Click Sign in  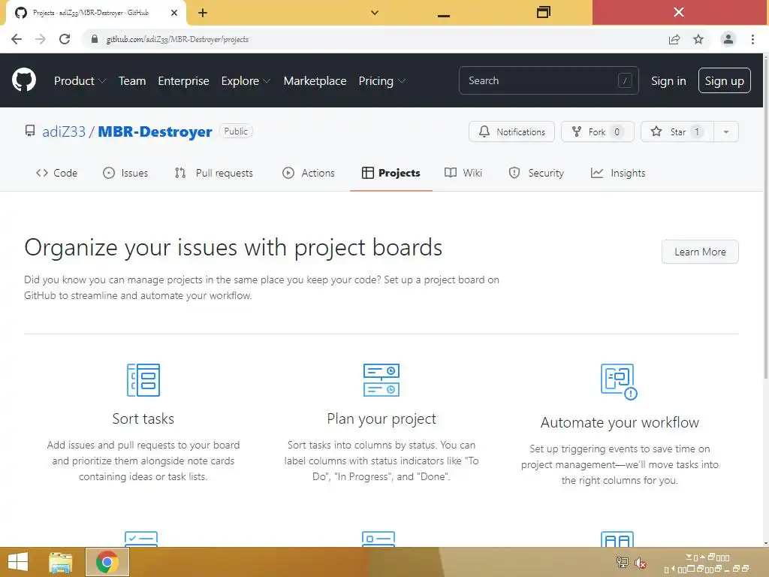[668, 81]
